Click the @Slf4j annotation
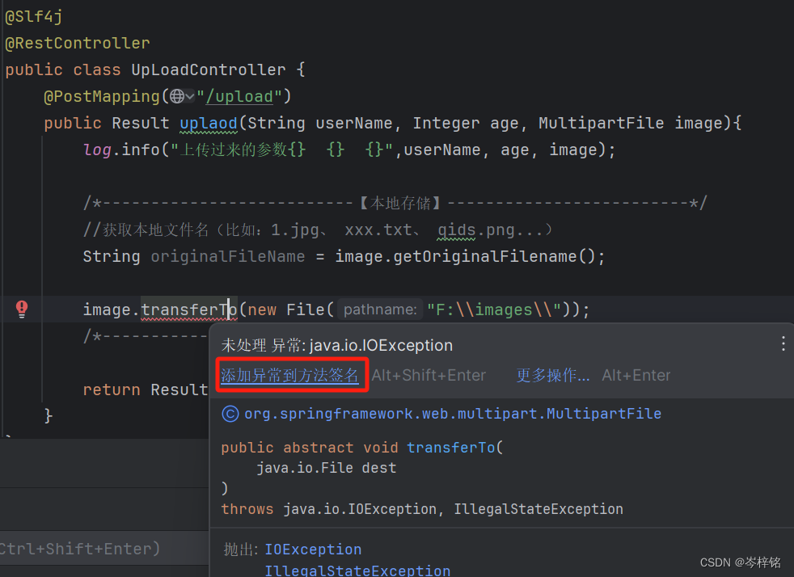794x577 pixels. (34, 17)
